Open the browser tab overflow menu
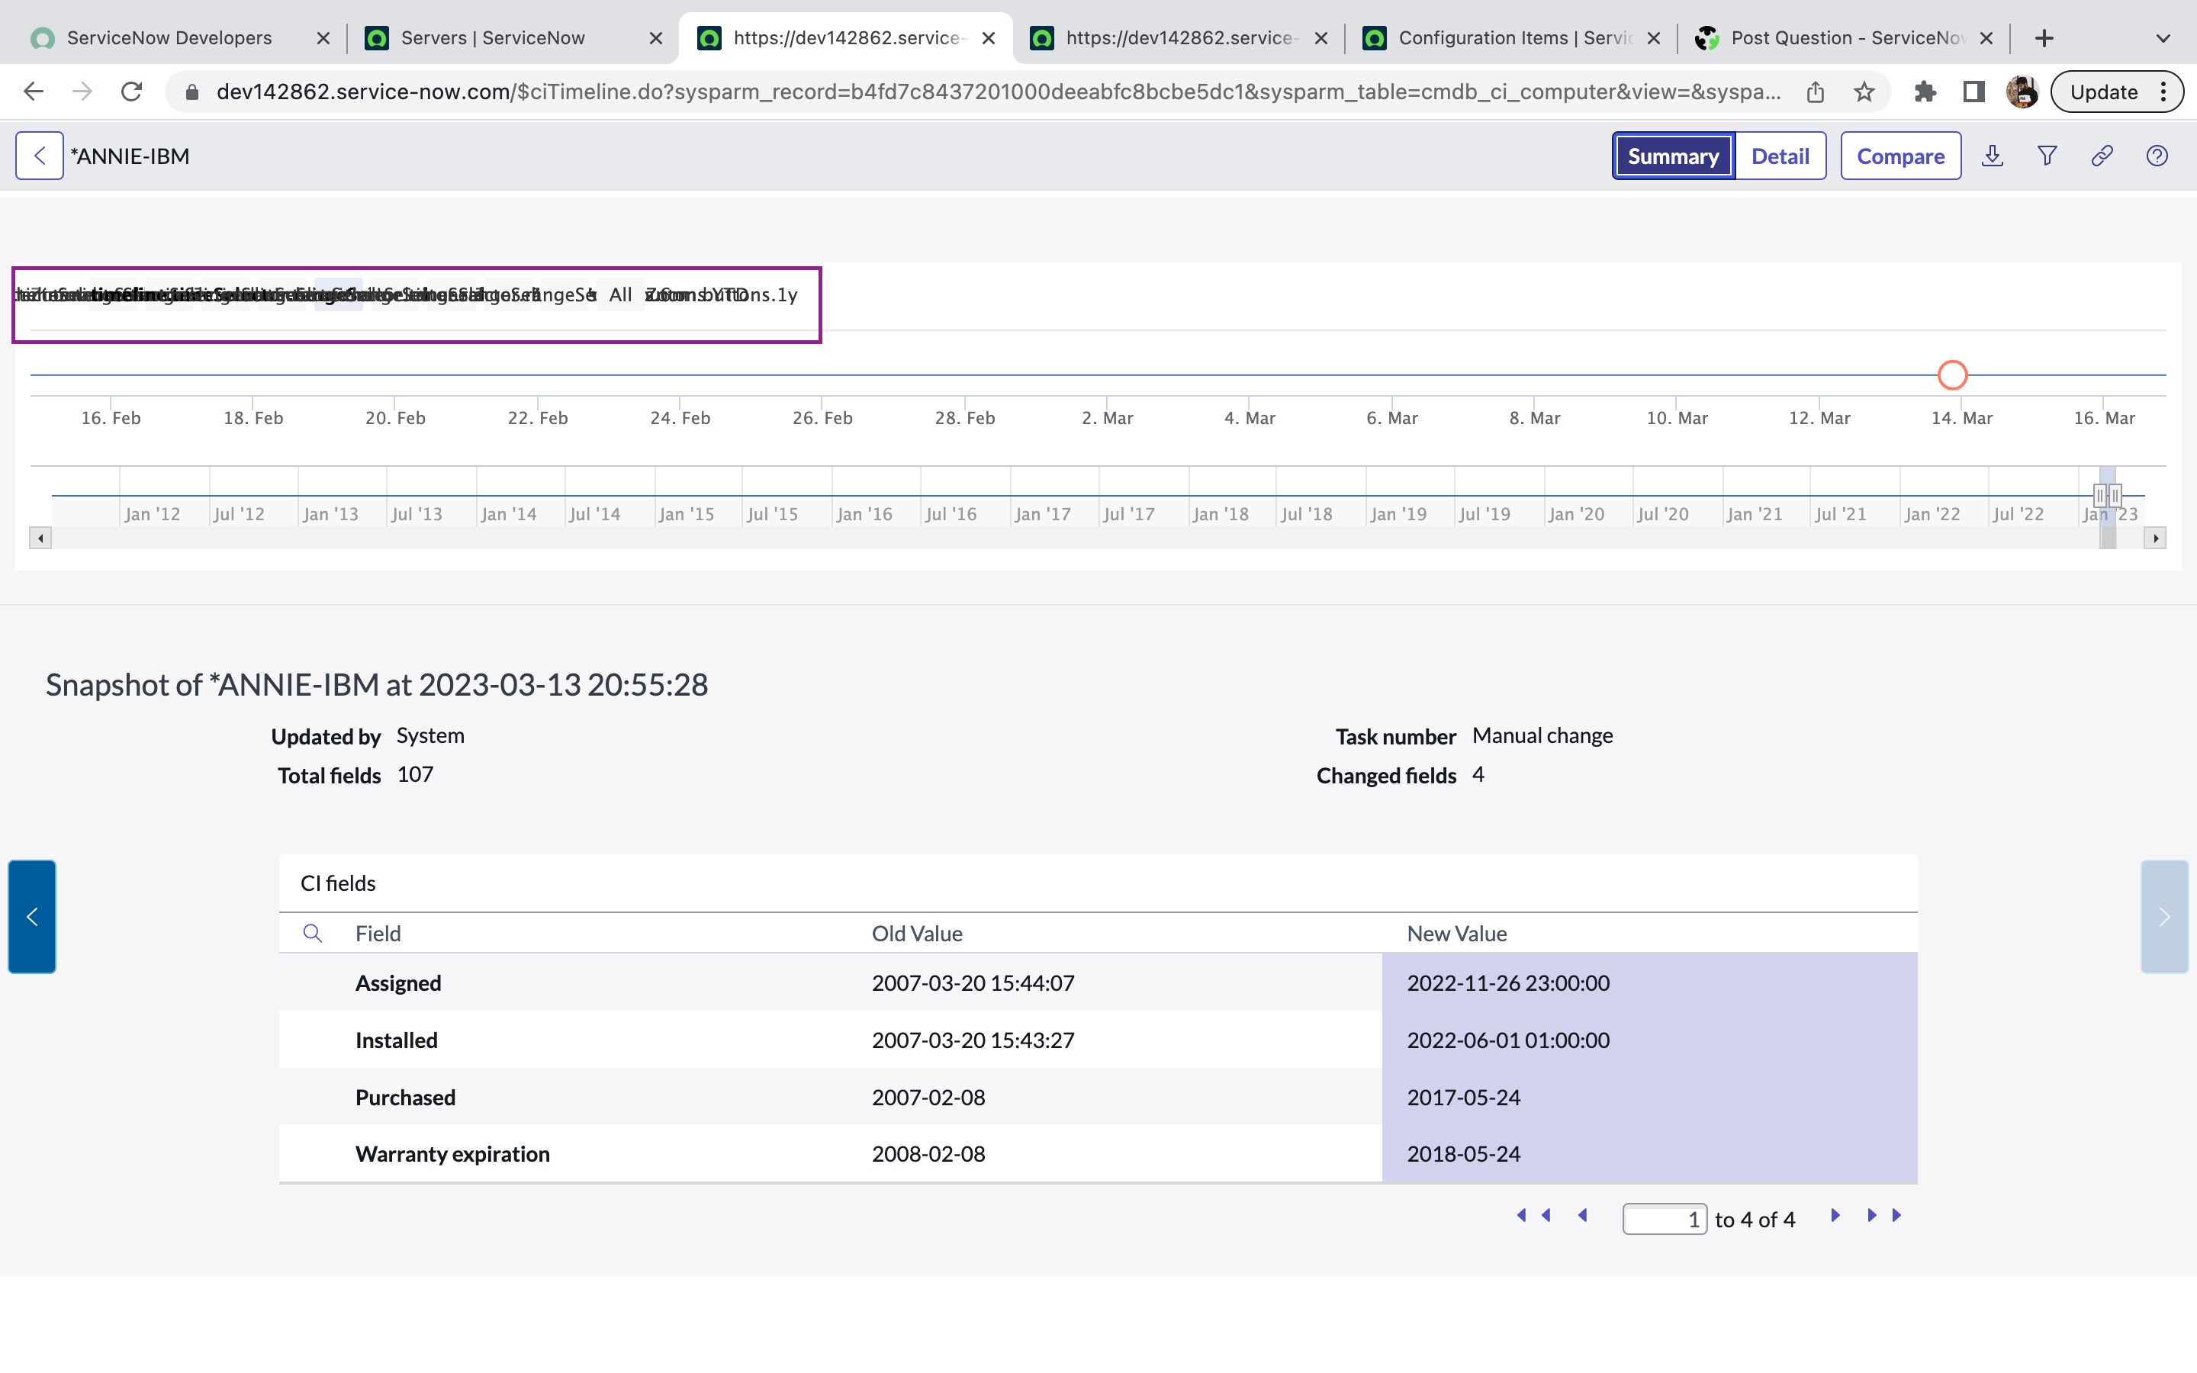The height and width of the screenshot is (1373, 2197). click(x=2160, y=38)
